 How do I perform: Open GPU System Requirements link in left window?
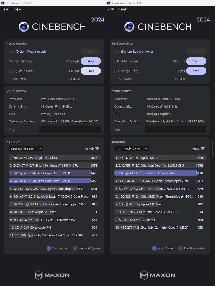[x=31, y=52]
